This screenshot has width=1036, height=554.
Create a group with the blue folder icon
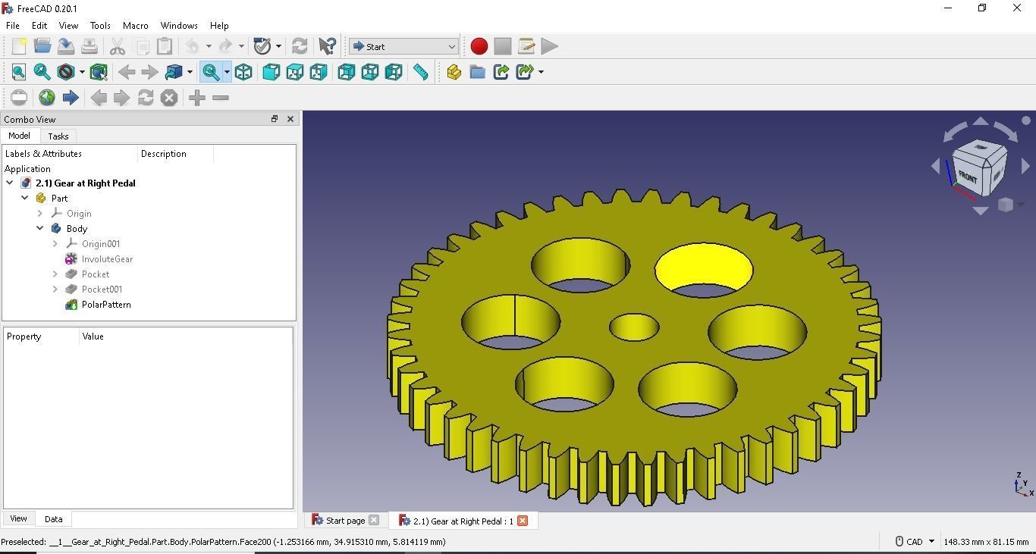tap(477, 72)
